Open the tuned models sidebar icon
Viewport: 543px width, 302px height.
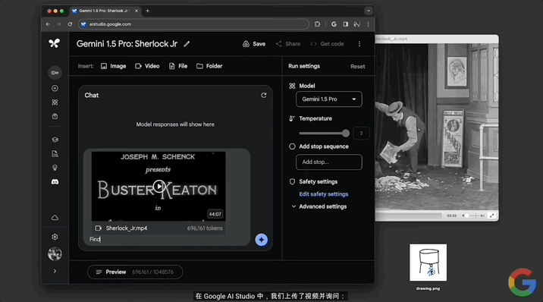(55, 102)
